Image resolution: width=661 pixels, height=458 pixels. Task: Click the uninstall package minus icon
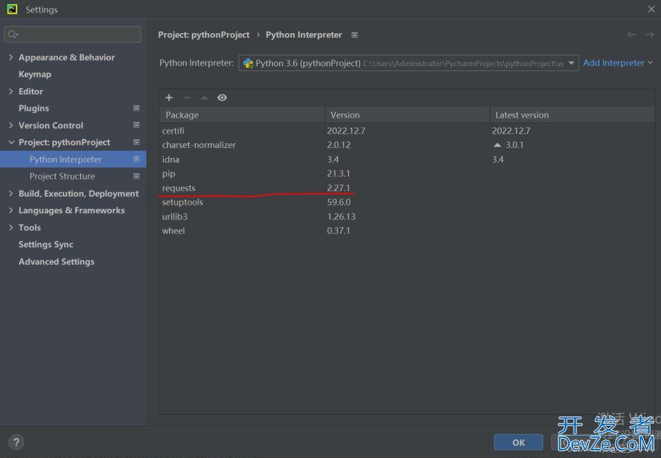[x=186, y=98]
